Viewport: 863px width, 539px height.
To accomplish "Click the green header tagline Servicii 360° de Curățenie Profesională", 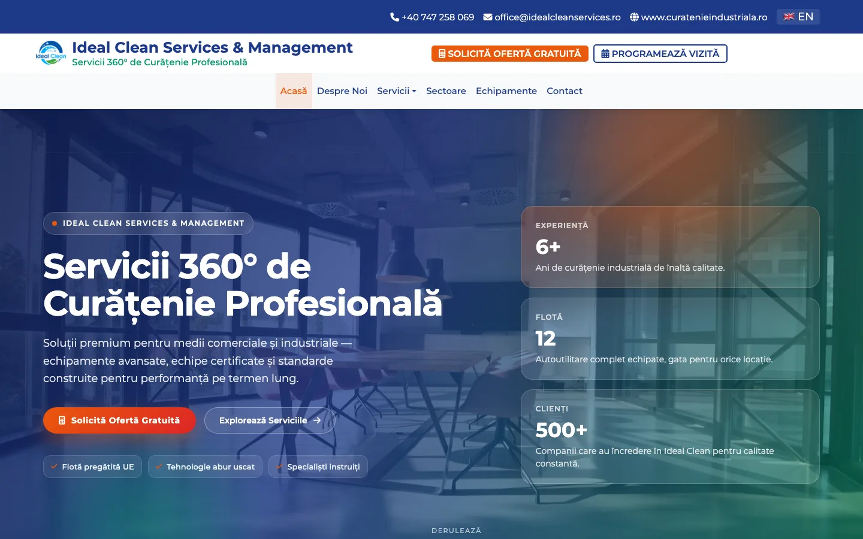I will (159, 62).
